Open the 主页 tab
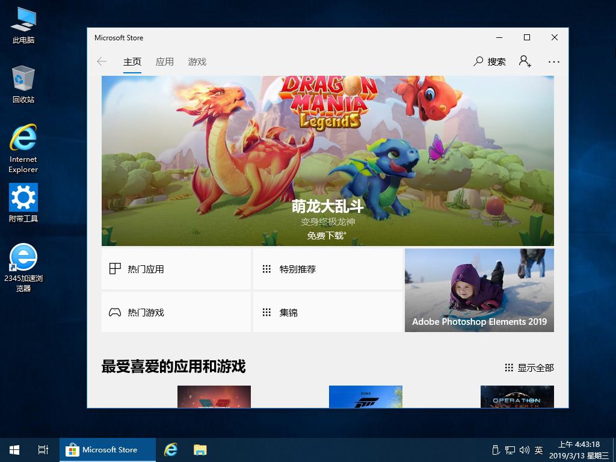 coord(132,62)
